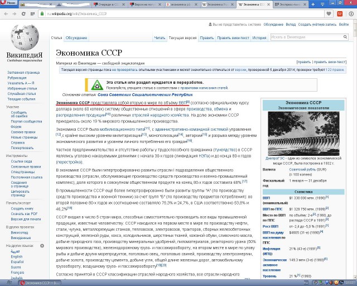The image size is (357, 286).
Task: Click the RU keyboard language indicator
Action: (x=306, y=283)
